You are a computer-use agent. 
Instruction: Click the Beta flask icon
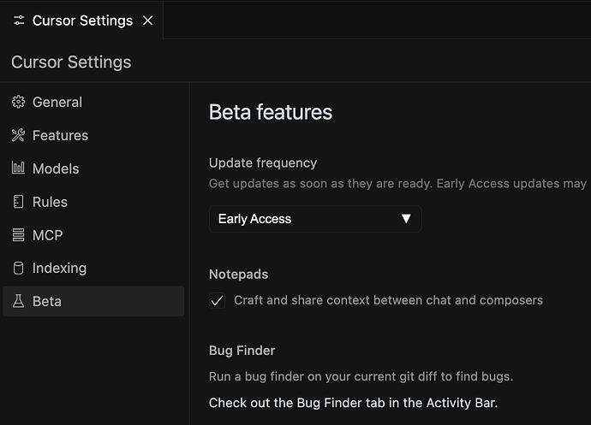tap(18, 301)
